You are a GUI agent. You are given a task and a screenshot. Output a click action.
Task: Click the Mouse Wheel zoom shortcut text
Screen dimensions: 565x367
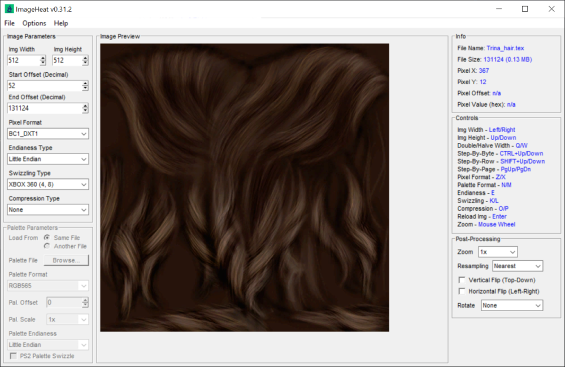click(497, 224)
